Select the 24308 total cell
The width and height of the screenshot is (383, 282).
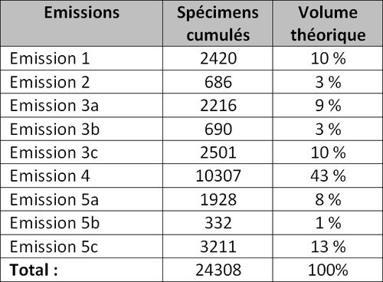click(x=218, y=270)
